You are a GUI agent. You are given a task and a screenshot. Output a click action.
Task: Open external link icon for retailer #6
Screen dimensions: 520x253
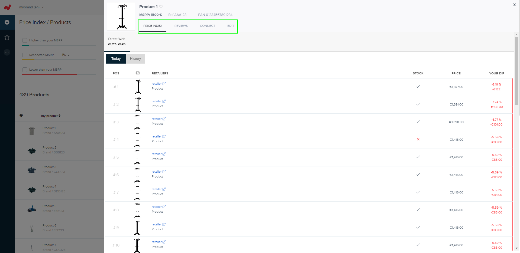pyautogui.click(x=164, y=172)
